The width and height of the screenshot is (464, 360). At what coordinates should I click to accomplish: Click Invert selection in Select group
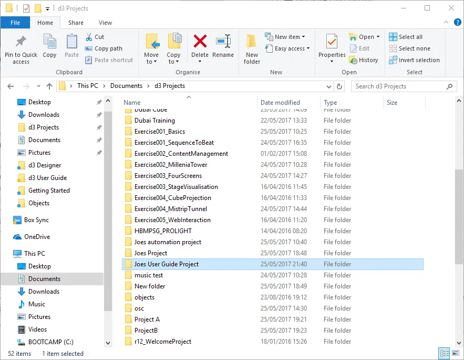pyautogui.click(x=414, y=60)
